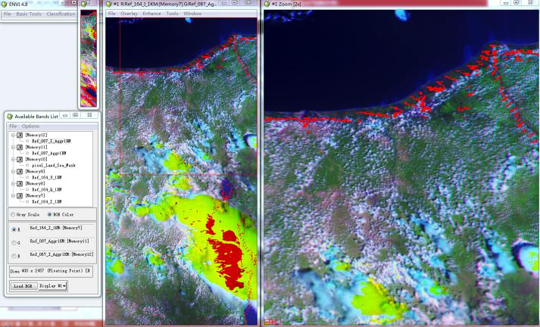Click the Memory12 file icon in band list
The height and width of the screenshot is (327, 540).
(x=20, y=135)
